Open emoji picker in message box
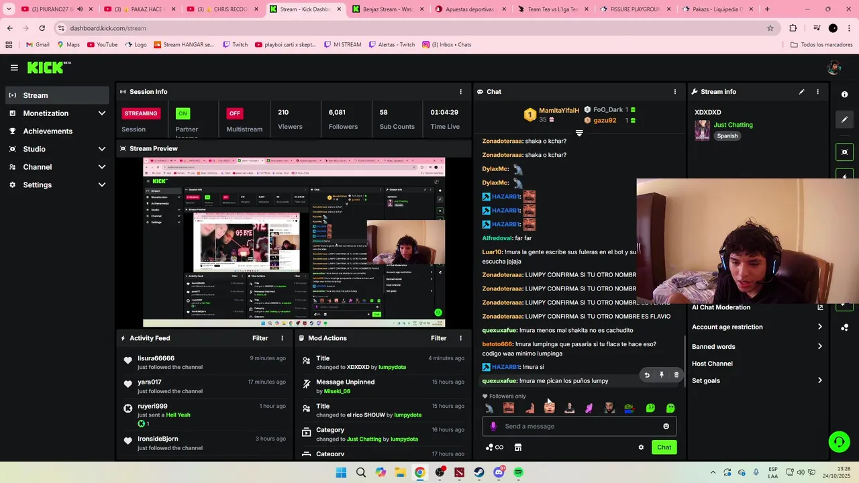Viewport: 859px width, 483px height. point(666,426)
